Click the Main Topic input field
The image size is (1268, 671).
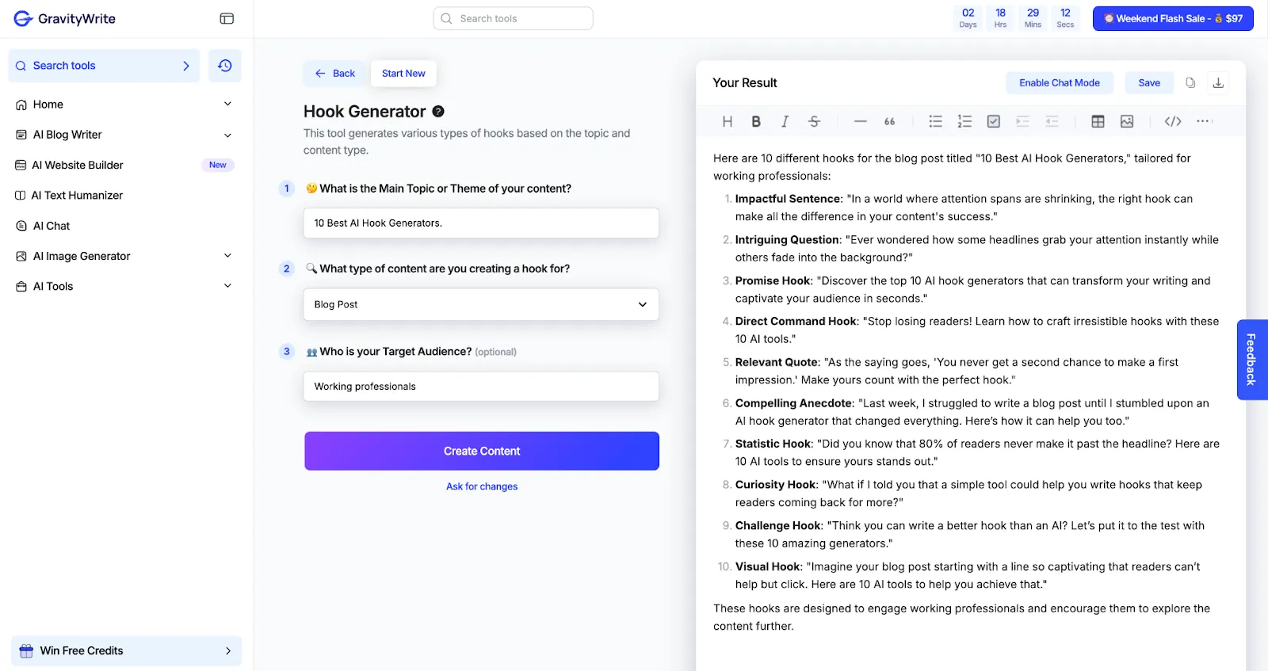[481, 223]
